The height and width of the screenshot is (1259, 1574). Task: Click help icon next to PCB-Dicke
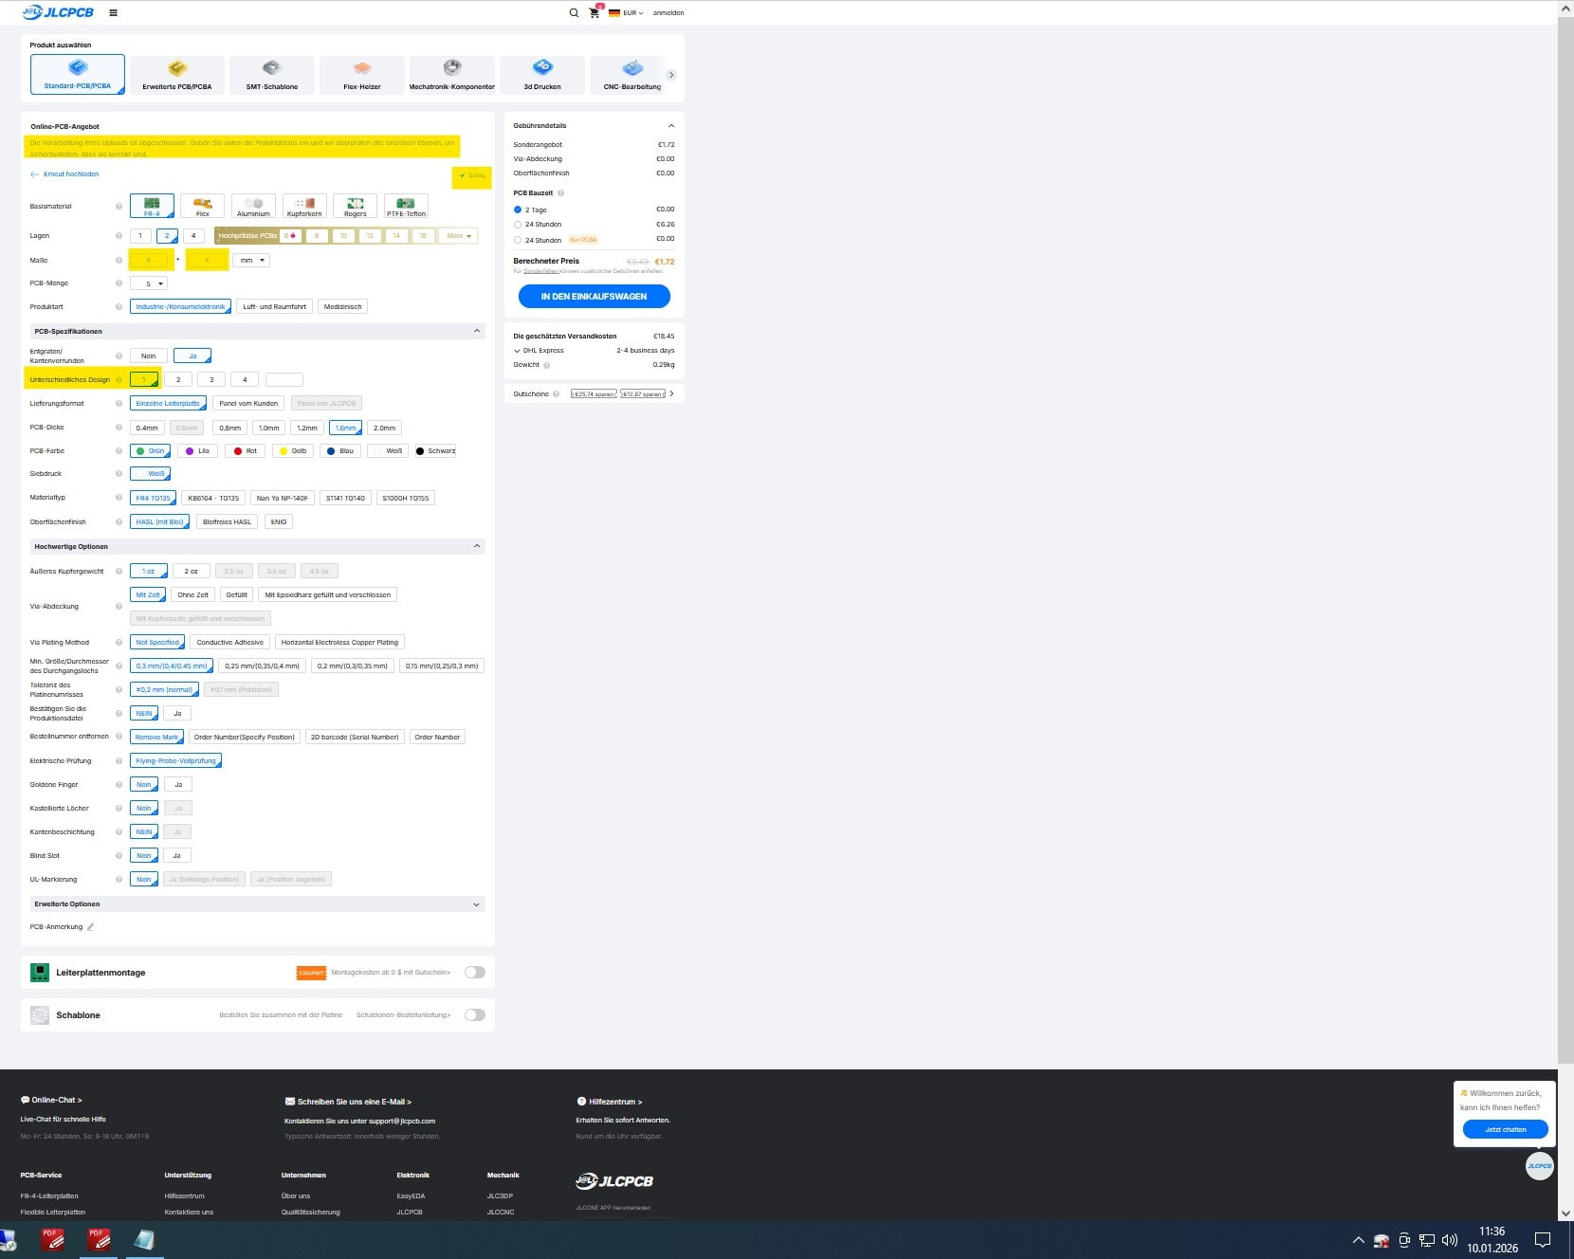click(x=119, y=428)
